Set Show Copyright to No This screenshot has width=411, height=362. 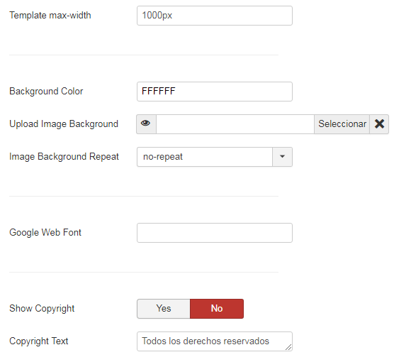click(x=217, y=309)
